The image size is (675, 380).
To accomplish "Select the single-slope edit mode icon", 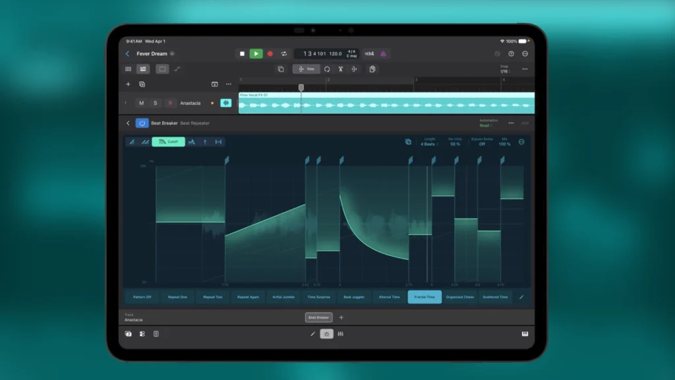I will tap(132, 142).
